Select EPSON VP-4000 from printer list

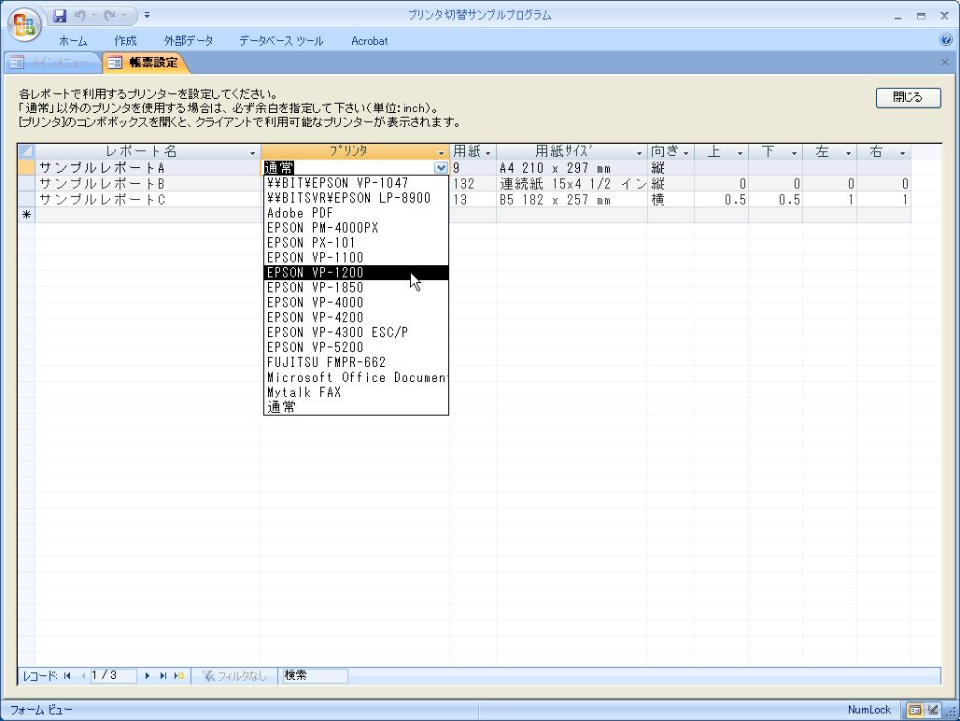[x=315, y=303]
